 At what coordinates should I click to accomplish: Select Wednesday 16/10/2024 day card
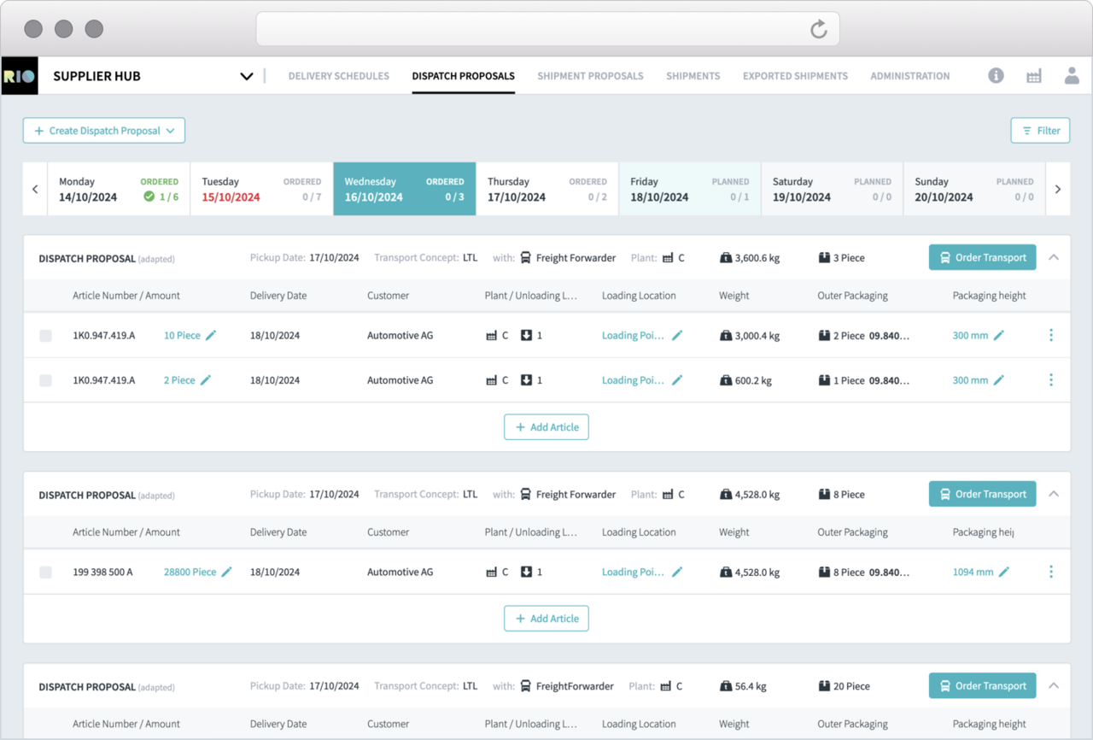pos(405,189)
